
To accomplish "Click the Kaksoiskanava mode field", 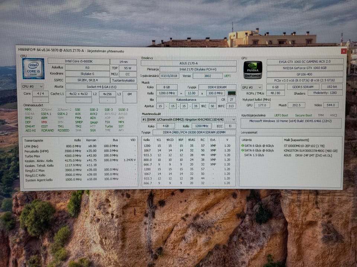I will coord(186,99).
